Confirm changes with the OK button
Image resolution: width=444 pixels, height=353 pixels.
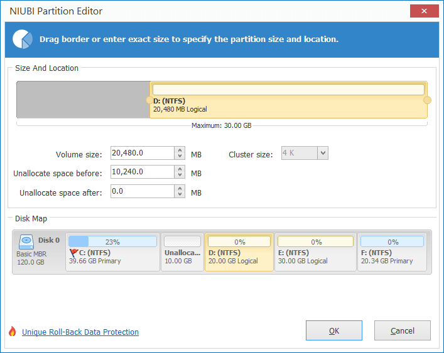click(x=334, y=330)
